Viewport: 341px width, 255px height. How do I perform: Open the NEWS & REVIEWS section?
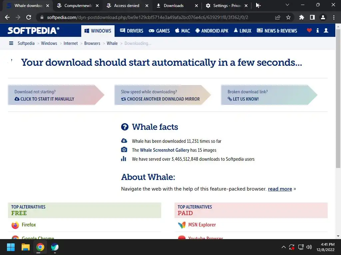click(277, 31)
